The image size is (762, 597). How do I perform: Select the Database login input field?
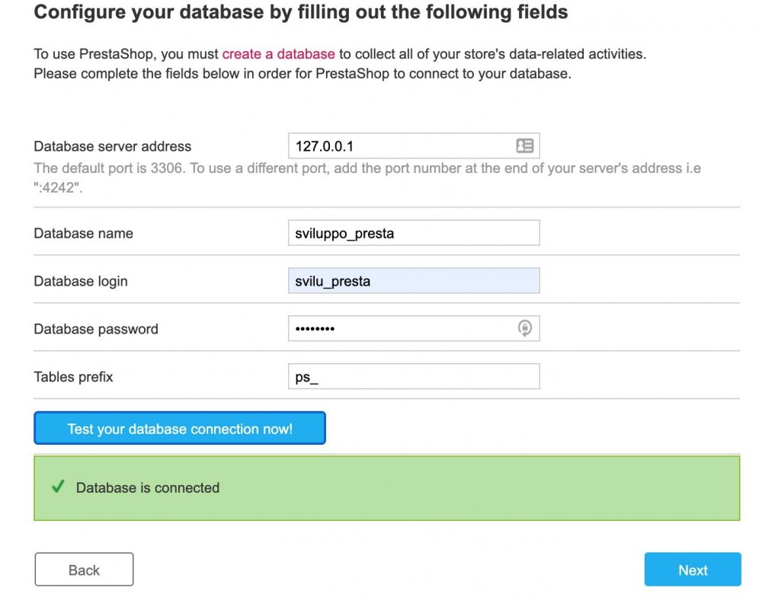(413, 281)
